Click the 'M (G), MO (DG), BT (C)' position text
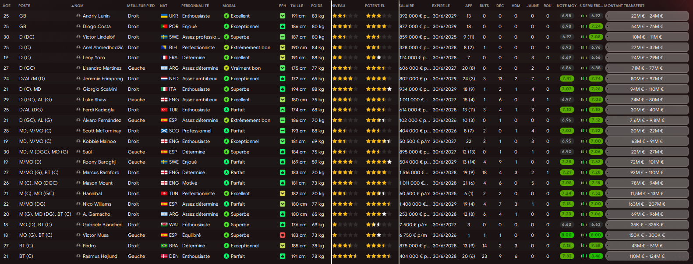Image resolution: width=693 pixels, height=264 pixels. pyautogui.click(x=45, y=214)
